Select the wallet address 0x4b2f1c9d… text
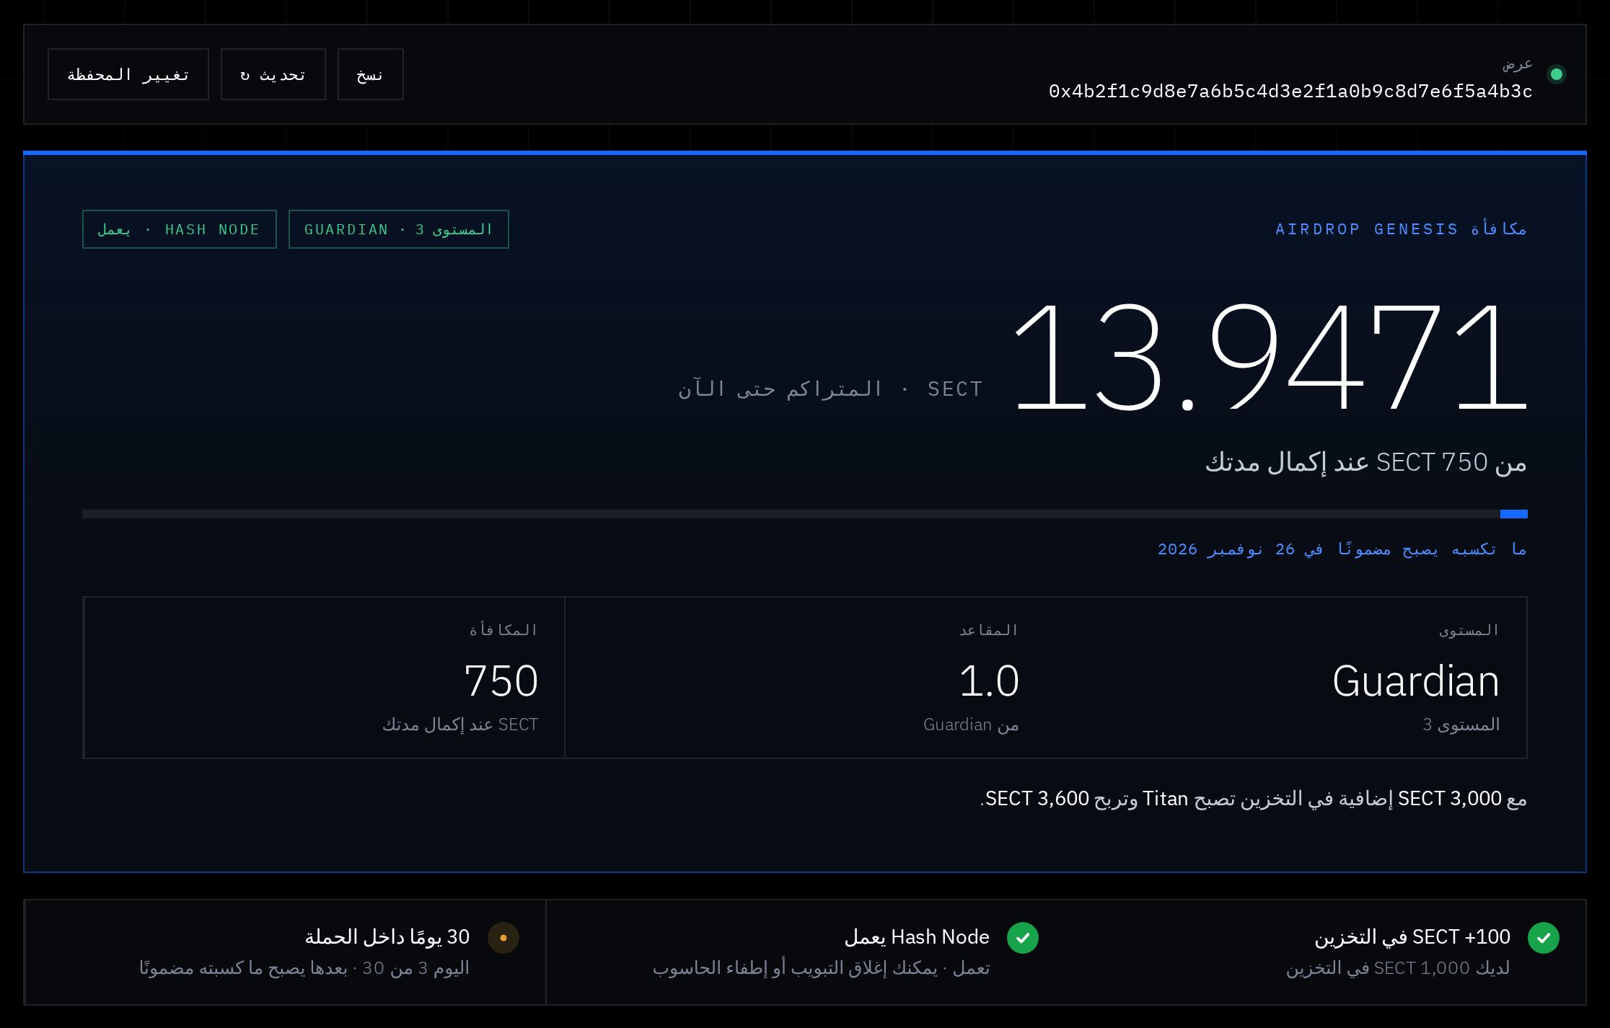This screenshot has height=1028, width=1610. point(1290,92)
